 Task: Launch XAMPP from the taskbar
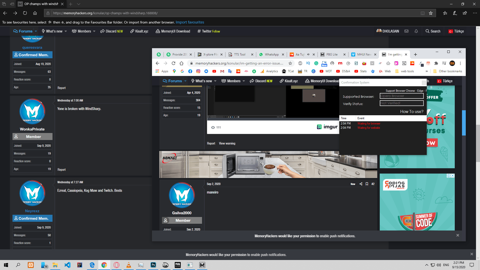point(31,265)
